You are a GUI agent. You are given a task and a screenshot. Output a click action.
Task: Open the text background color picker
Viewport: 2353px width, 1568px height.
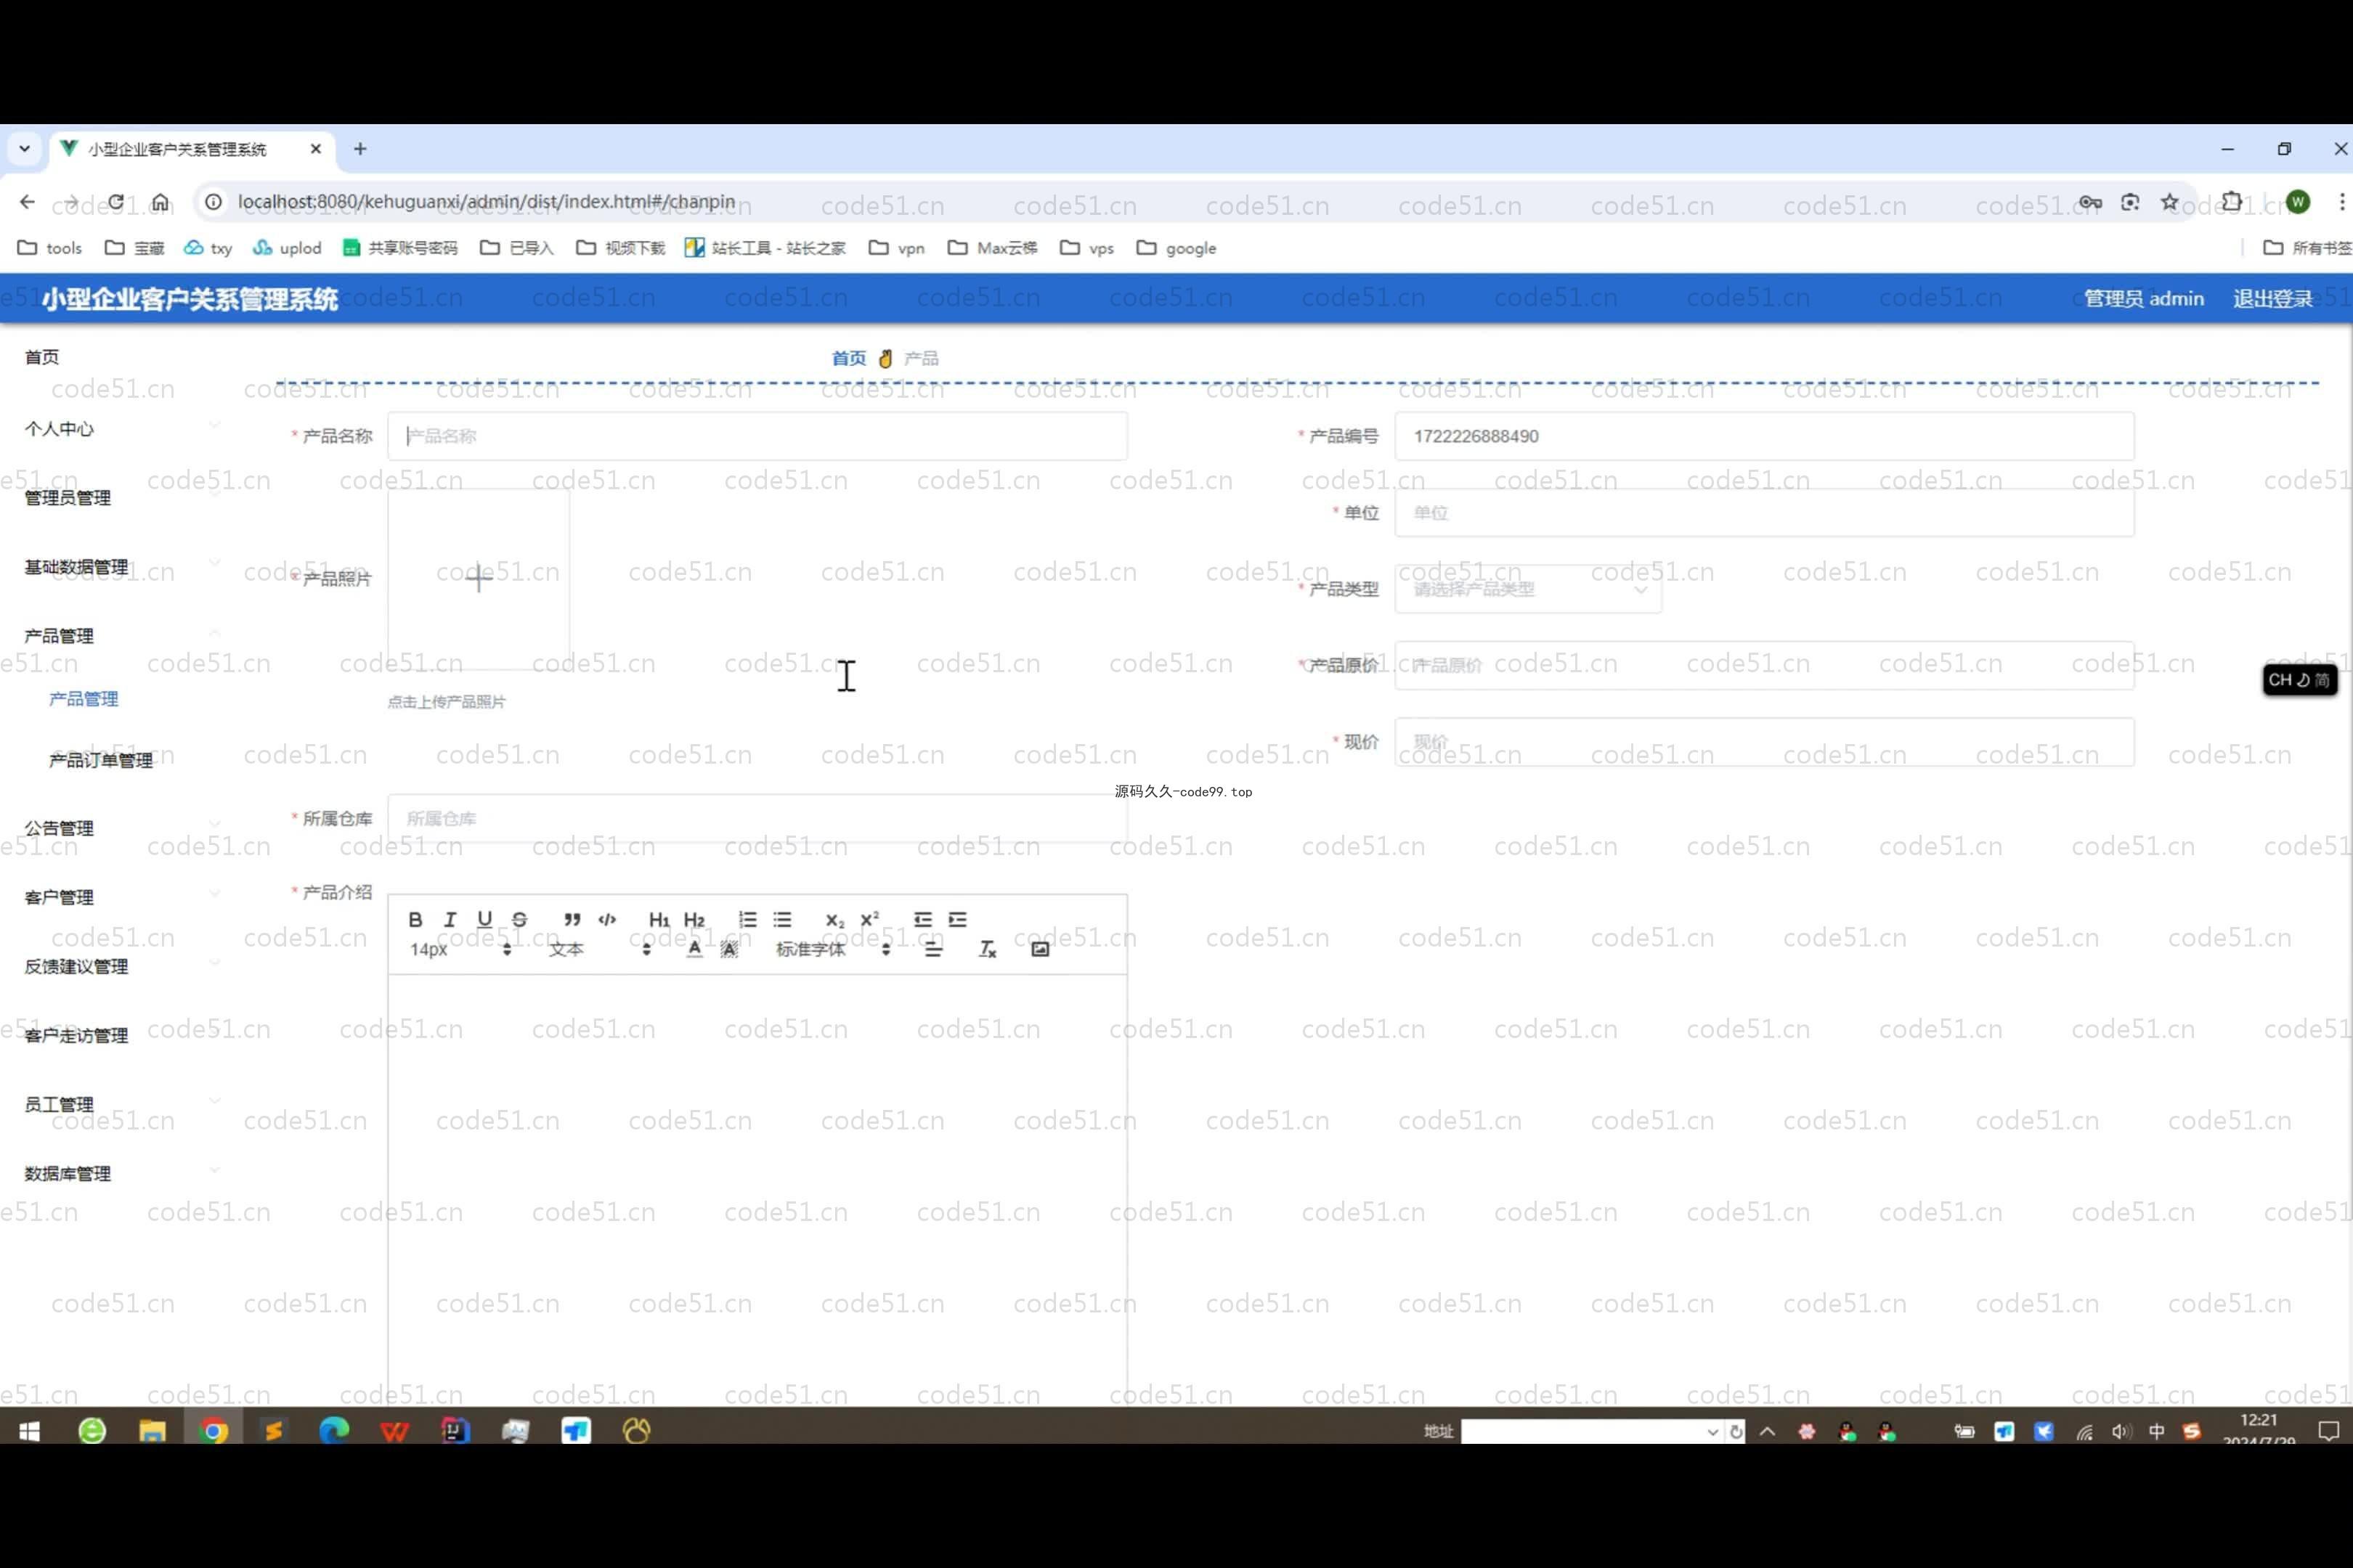(729, 949)
